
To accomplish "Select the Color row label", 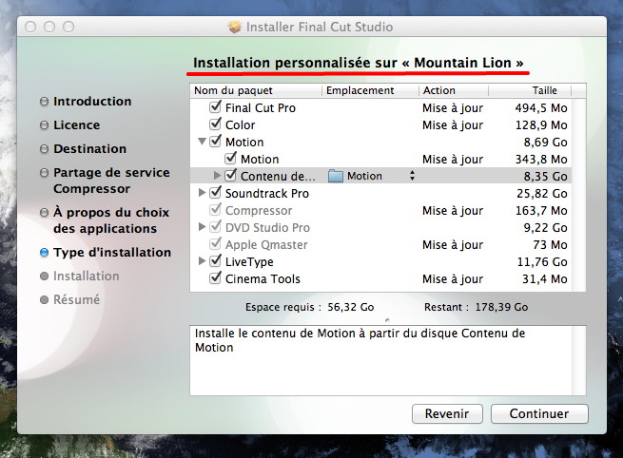I will point(240,125).
